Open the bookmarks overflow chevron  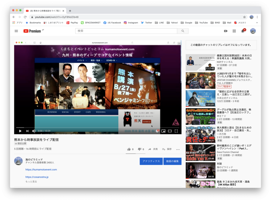[257, 23]
